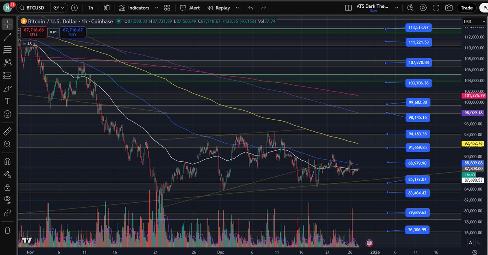Activate the zoom in tool
The image size is (488, 255).
[x=7, y=144]
